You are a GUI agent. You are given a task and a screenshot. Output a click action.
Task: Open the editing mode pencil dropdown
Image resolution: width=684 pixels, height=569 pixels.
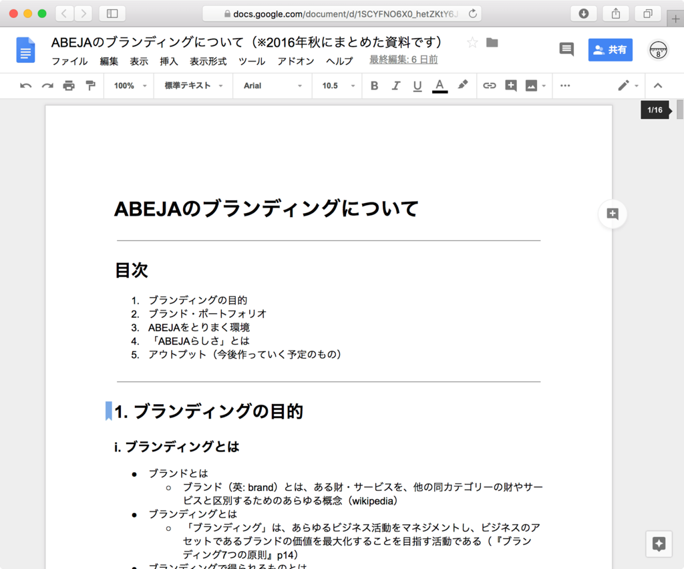628,85
